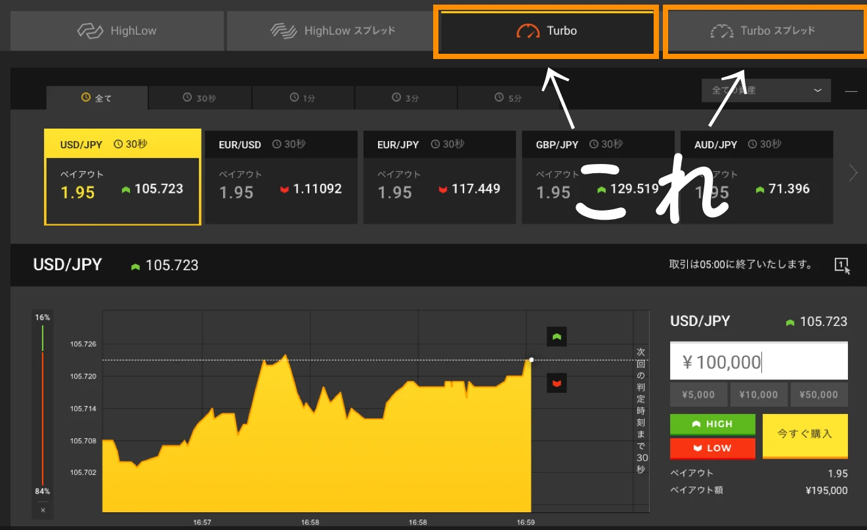The width and height of the screenshot is (867, 530).
Task: Filter by 30秒 expiry time
Action: [x=200, y=98]
